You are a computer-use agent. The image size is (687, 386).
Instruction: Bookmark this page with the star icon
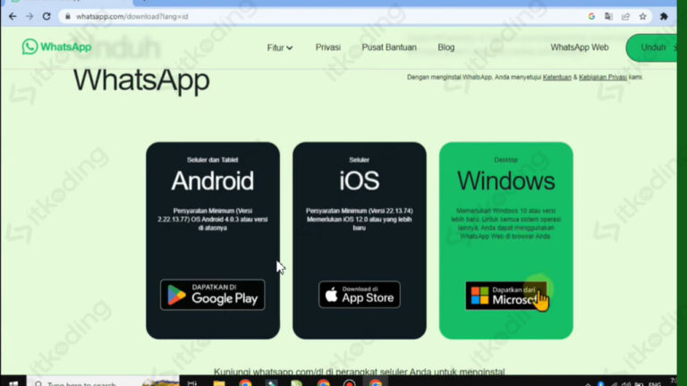[643, 17]
